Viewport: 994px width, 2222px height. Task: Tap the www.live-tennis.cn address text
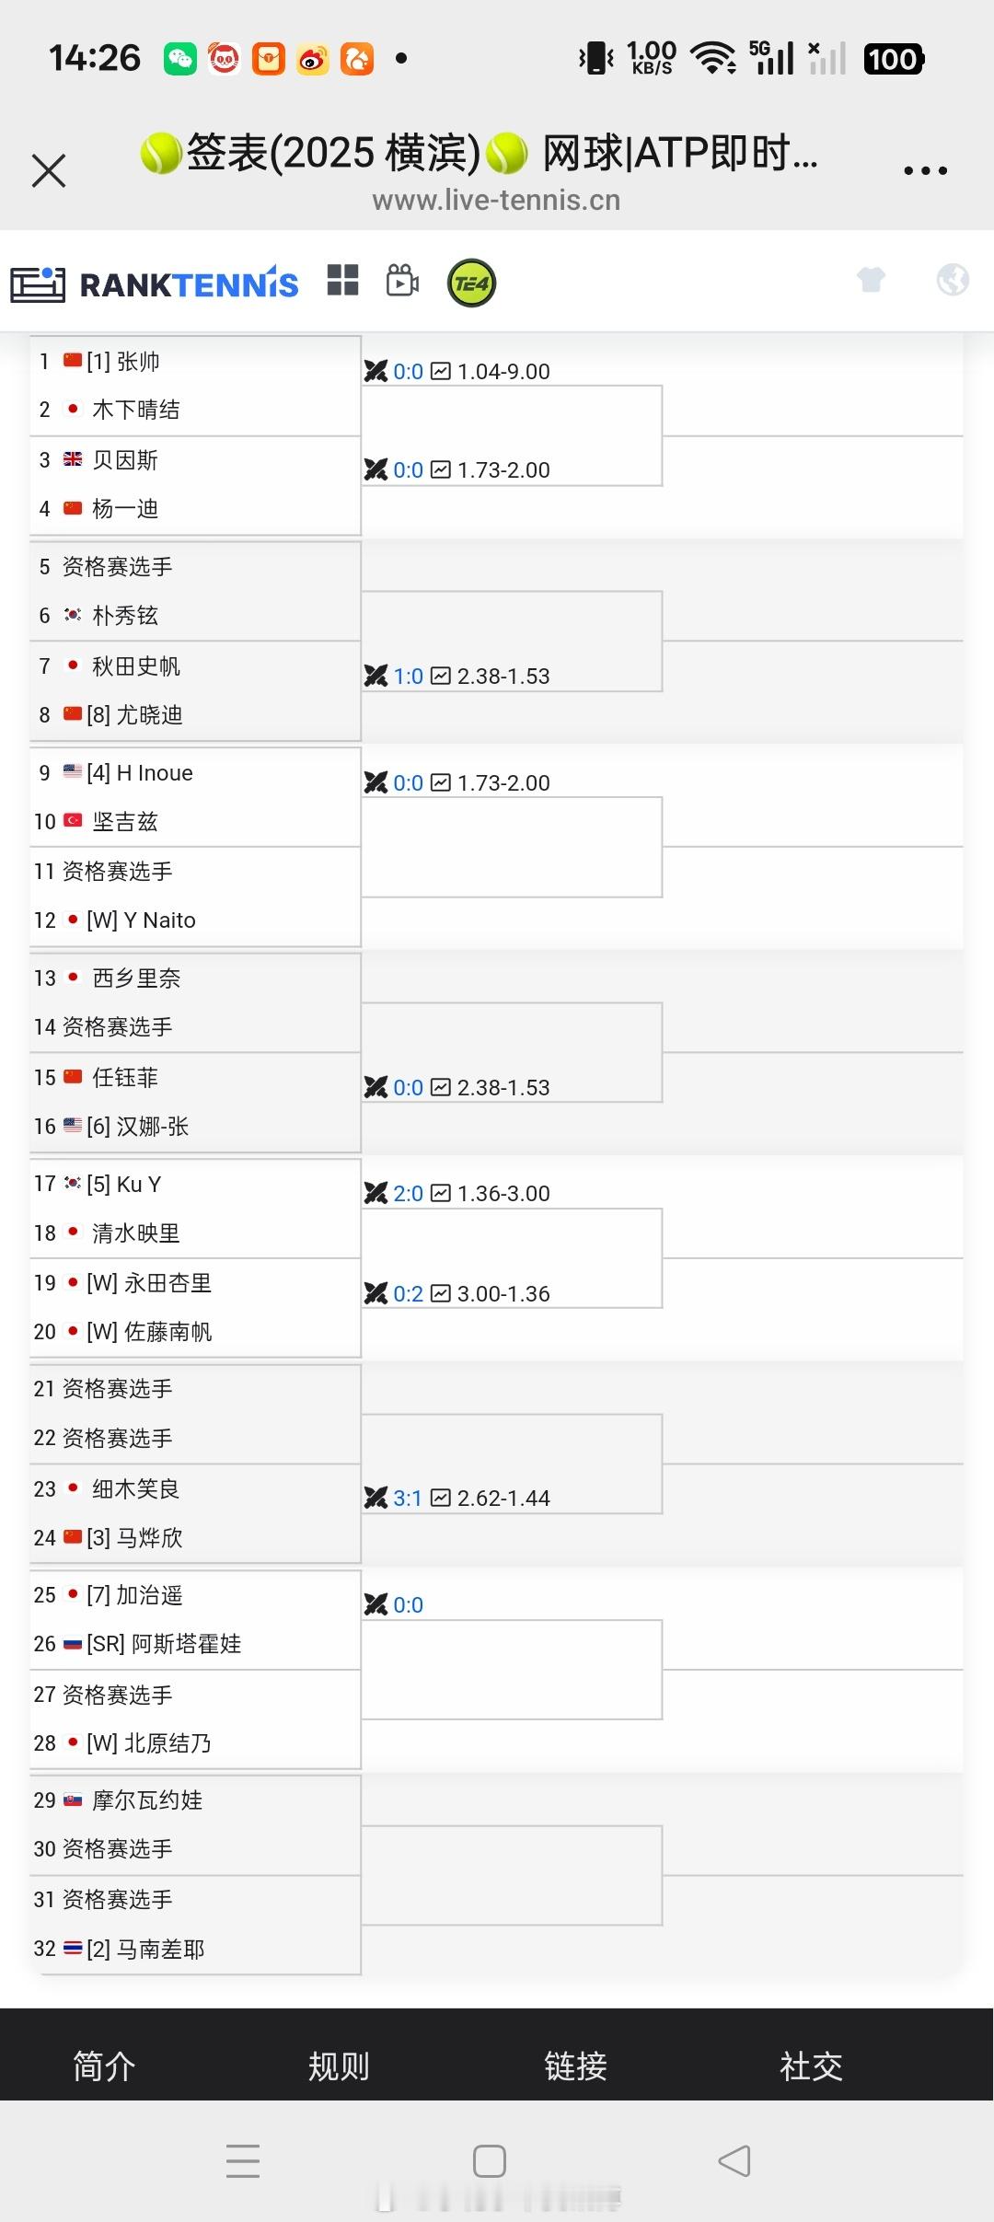[x=496, y=200]
